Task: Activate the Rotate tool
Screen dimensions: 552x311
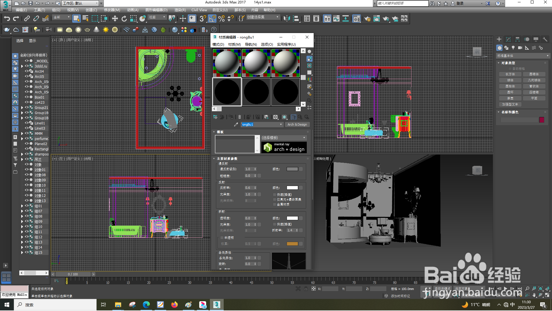Action: click(124, 19)
